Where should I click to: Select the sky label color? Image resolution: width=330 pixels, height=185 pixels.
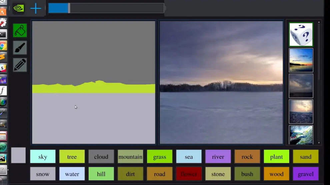click(43, 156)
